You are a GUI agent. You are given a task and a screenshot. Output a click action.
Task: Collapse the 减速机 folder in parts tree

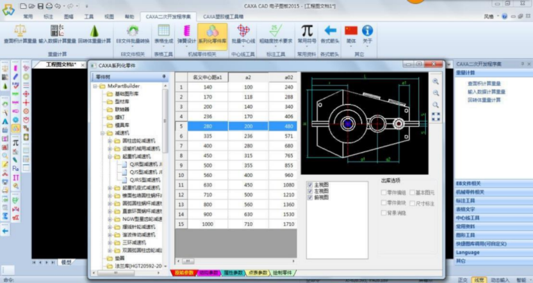pos(102,133)
